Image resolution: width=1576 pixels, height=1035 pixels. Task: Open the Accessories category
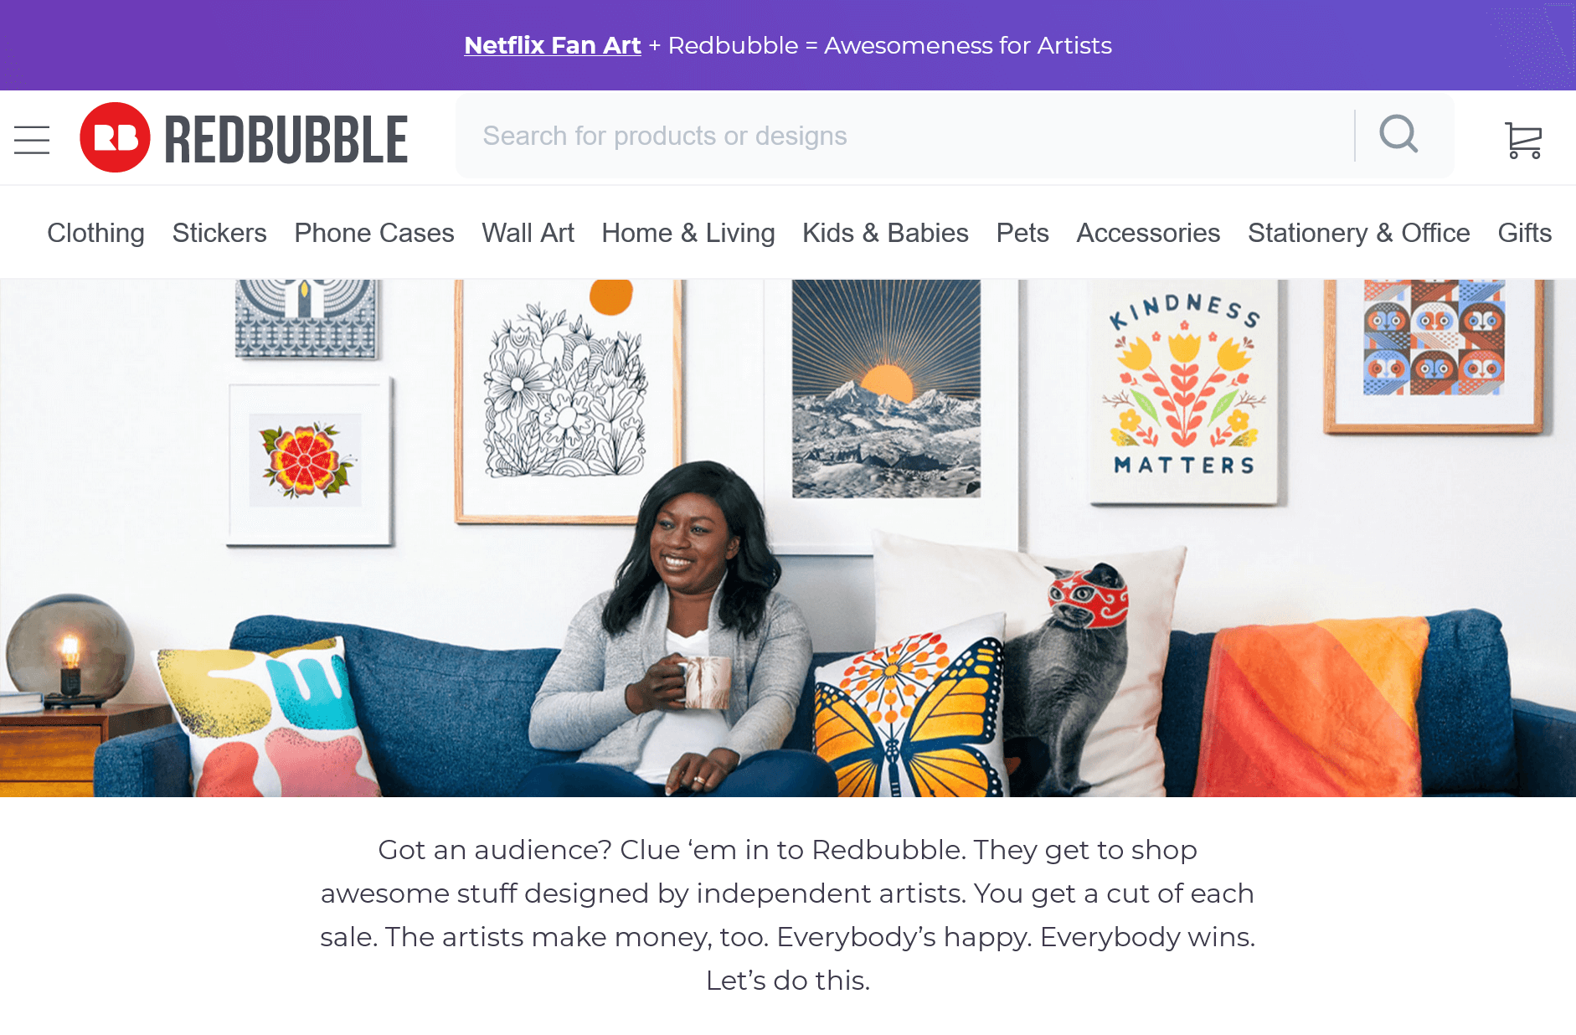(x=1148, y=233)
